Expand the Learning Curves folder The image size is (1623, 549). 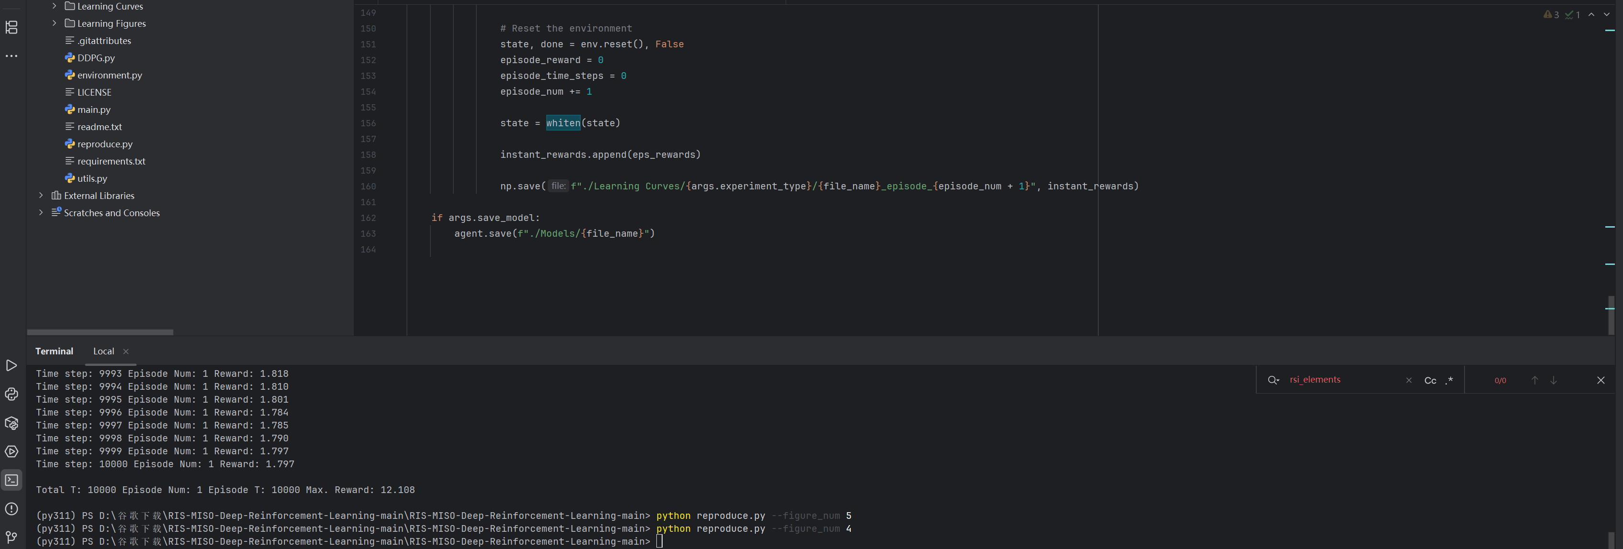pos(54,6)
